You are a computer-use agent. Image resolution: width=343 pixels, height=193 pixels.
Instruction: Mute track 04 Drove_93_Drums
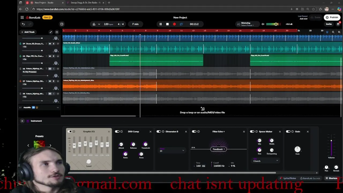pyautogui.click(x=50, y=44)
